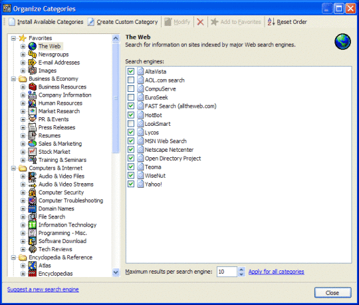Click the PR & Events handshake icon

33,119
